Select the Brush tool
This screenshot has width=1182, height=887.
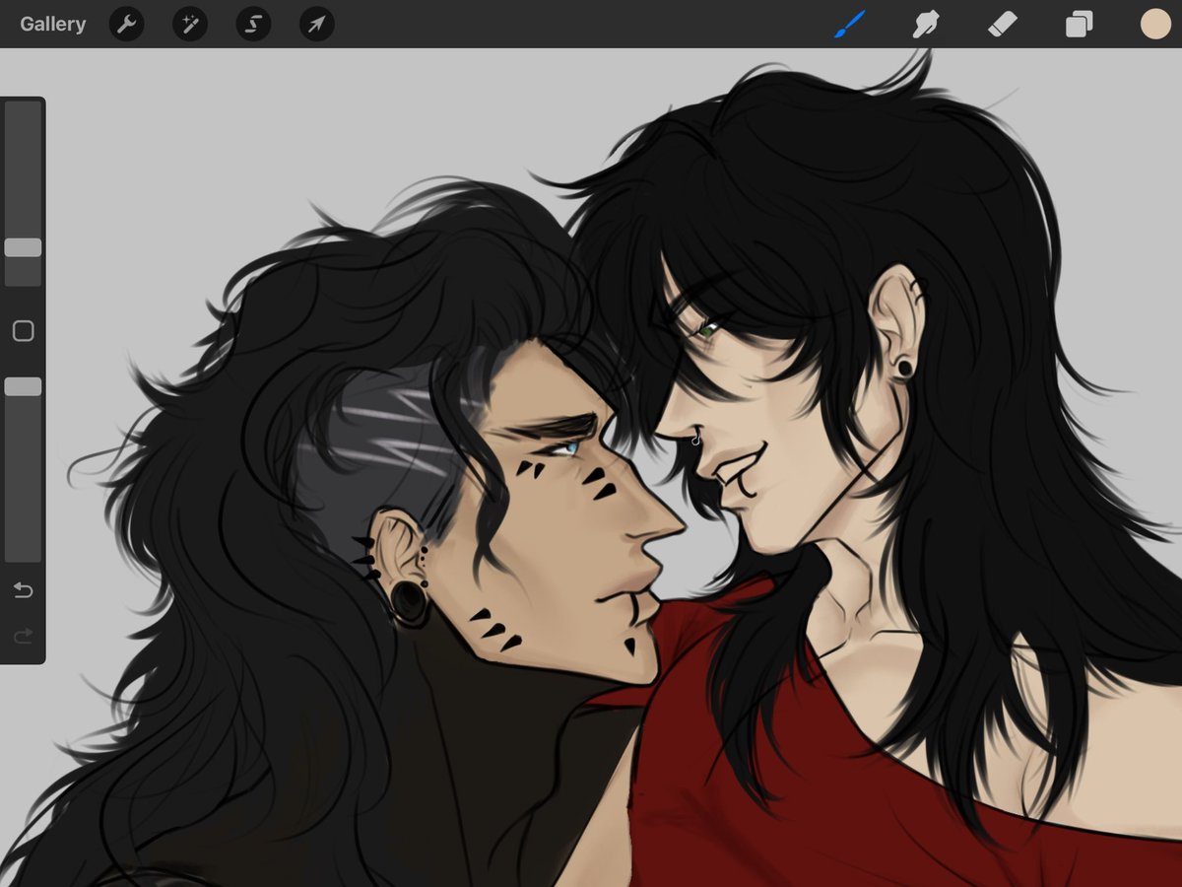pos(849,24)
